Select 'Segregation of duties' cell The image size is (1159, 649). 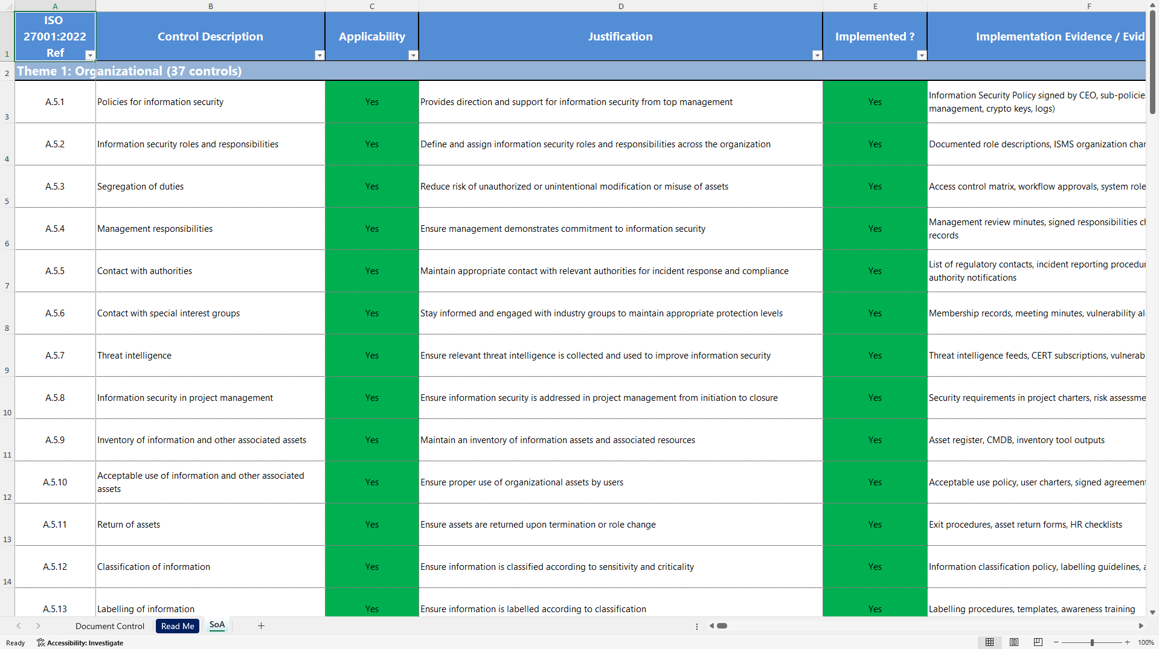tap(210, 187)
